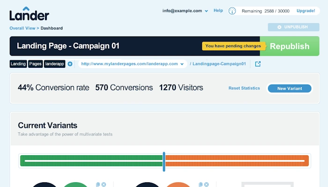
Task: Go to Overall View breadcrumb
Action: (x=22, y=28)
